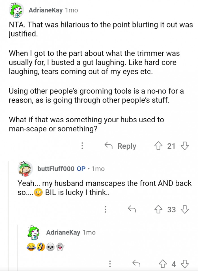The image size is (198, 271).
Task: Open overflow menu on the emoji comment
Action: [x=109, y=263]
